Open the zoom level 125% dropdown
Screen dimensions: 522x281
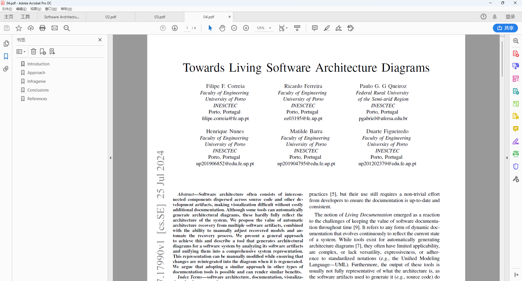tap(270, 28)
